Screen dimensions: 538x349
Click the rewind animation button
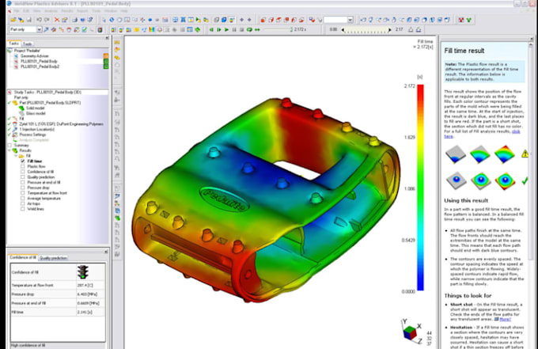(x=211, y=30)
